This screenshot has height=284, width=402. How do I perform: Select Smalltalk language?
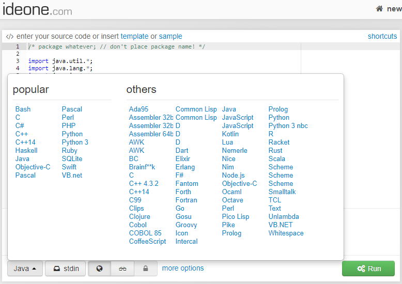[x=282, y=192]
